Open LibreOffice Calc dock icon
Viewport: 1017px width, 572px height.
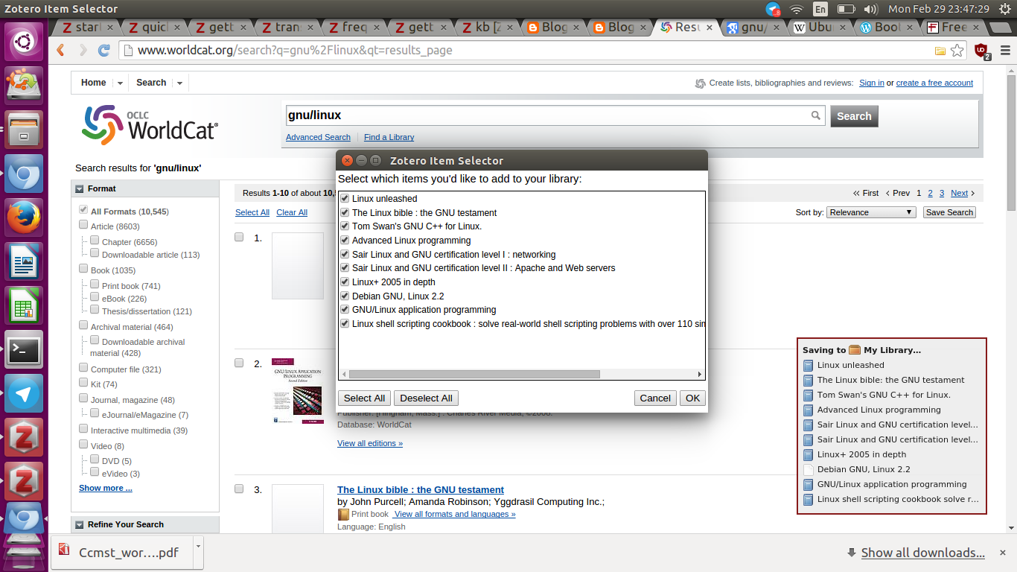coord(25,305)
